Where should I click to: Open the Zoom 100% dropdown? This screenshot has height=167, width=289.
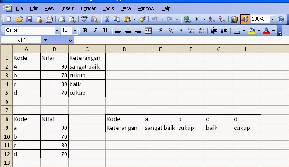272,19
